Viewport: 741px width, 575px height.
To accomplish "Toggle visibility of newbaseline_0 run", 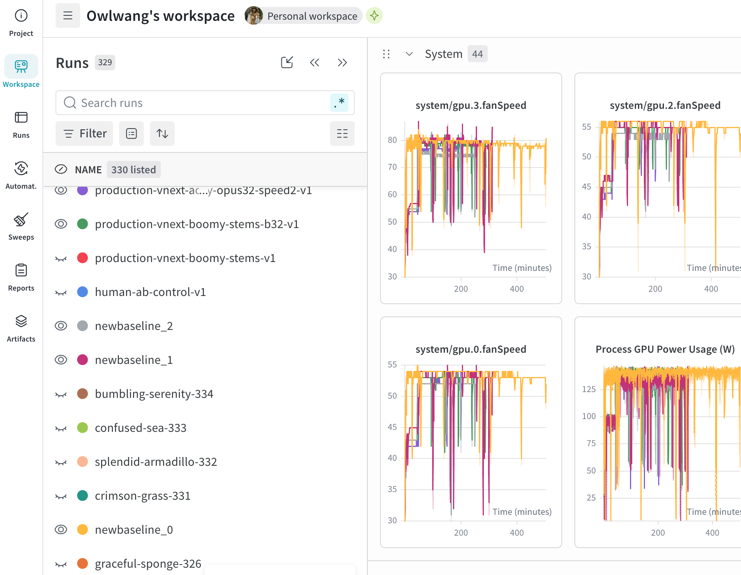I will [61, 530].
